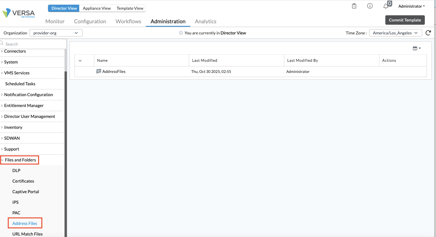This screenshot has width=436, height=237.
Task: Open the Analytics tab
Action: 205,21
